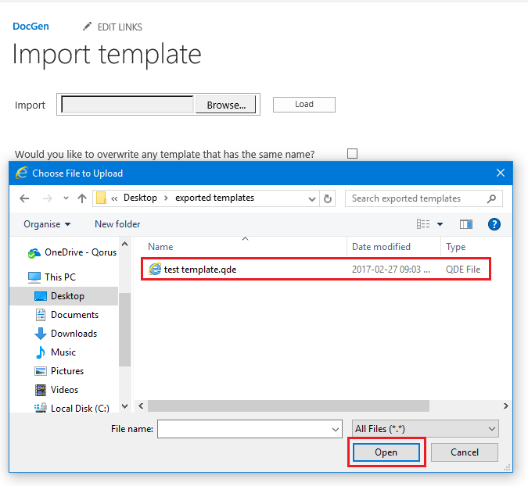Click the OneDrive - Qorus cloud icon
Screen dimensions: 528x486
point(34,253)
